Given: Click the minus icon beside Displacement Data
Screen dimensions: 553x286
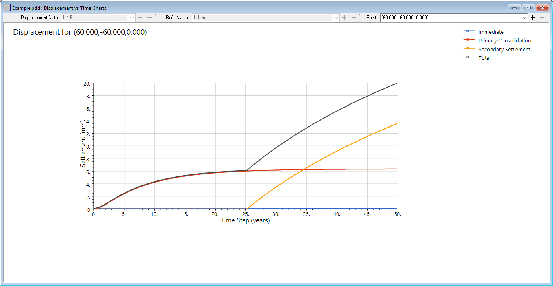Looking at the screenshot, I should pyautogui.click(x=149, y=18).
